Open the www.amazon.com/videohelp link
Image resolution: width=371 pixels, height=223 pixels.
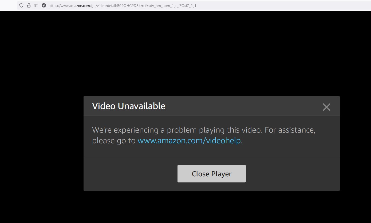189,141
